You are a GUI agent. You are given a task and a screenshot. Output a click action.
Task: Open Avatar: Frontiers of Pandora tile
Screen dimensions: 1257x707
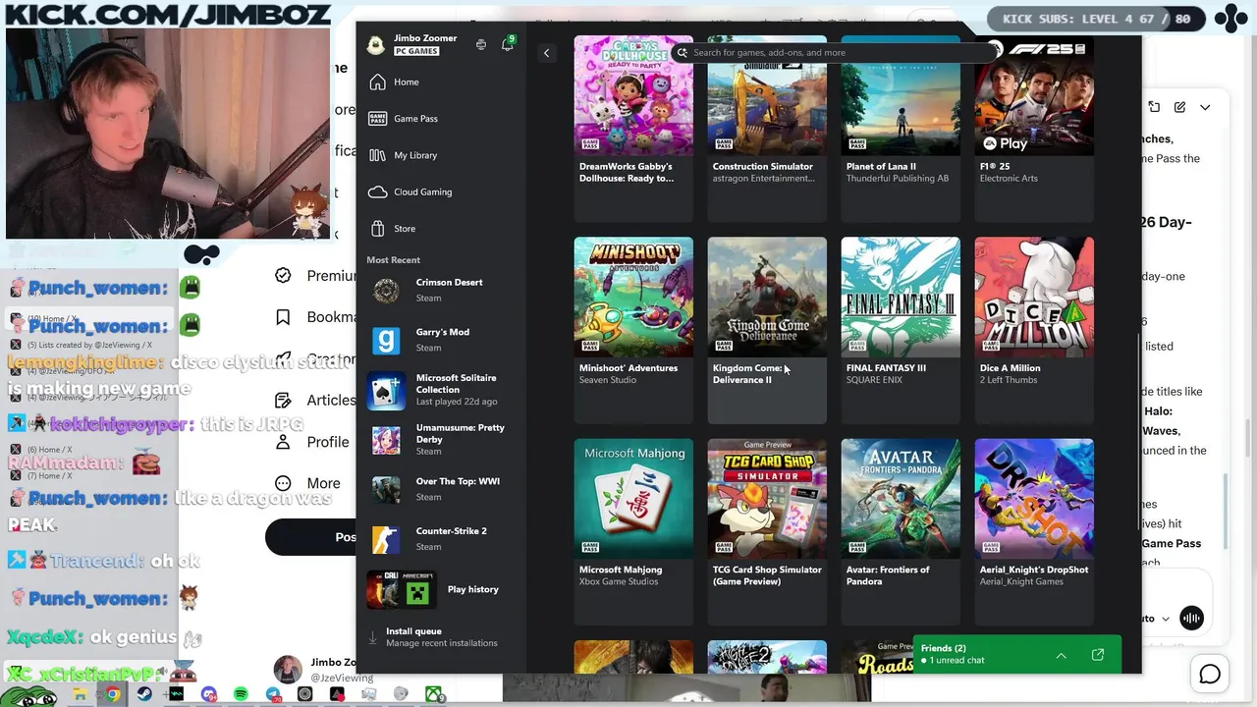(x=901, y=531)
